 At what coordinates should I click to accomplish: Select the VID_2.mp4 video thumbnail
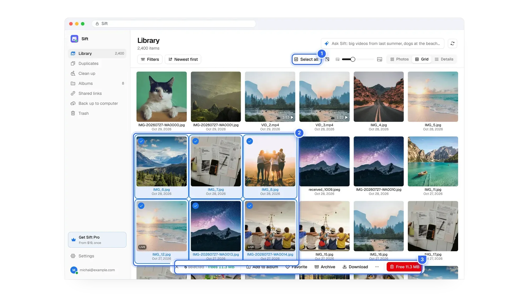270,97
